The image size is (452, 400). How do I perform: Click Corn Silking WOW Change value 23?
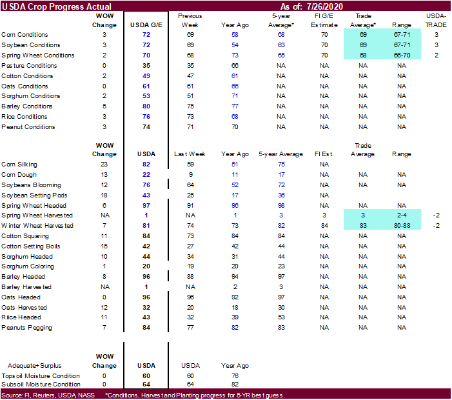coord(104,165)
